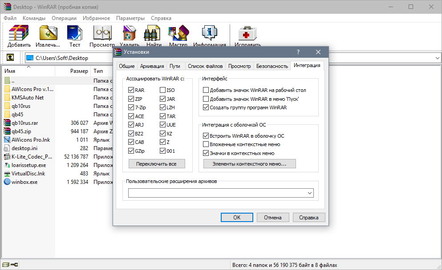442x270 pixels.
Task: Click the desktop.ini file icon
Action: [x=7, y=148]
